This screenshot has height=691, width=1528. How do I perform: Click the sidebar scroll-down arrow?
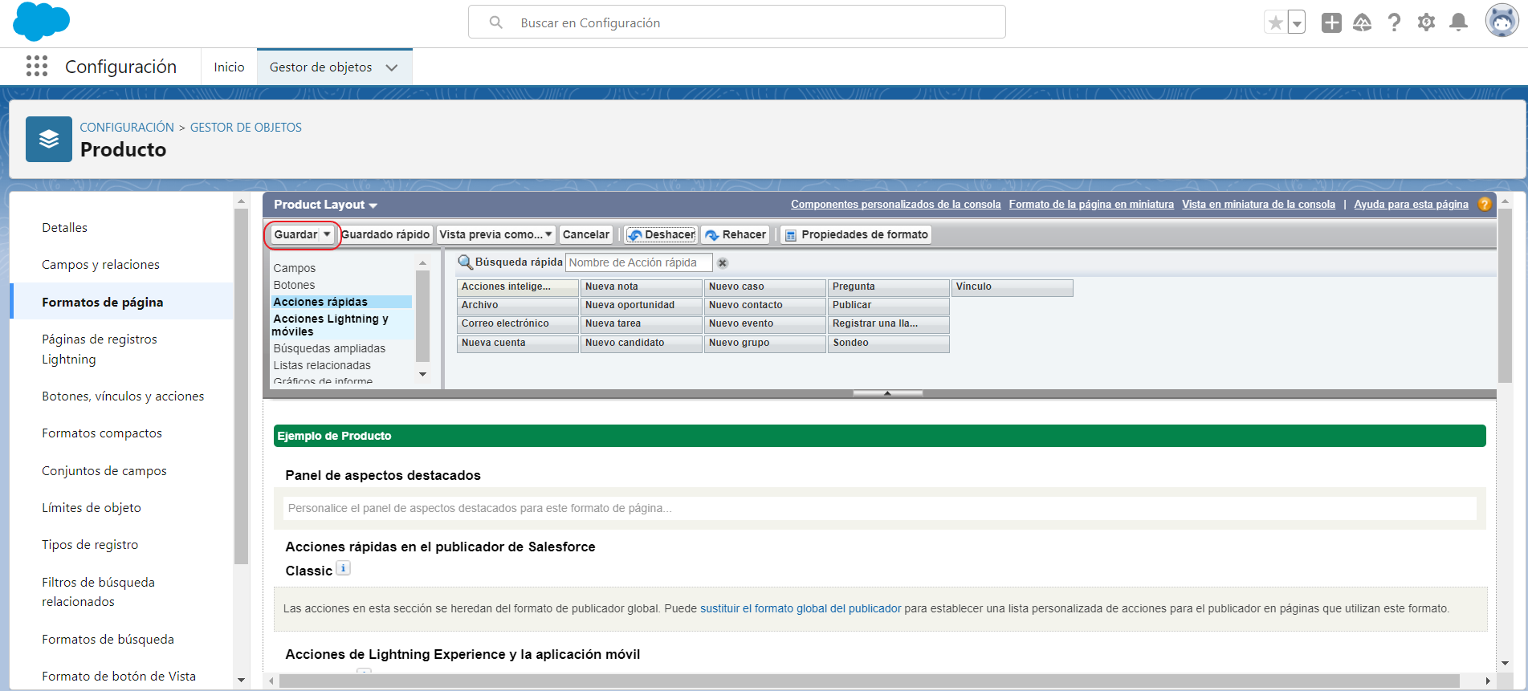241,681
